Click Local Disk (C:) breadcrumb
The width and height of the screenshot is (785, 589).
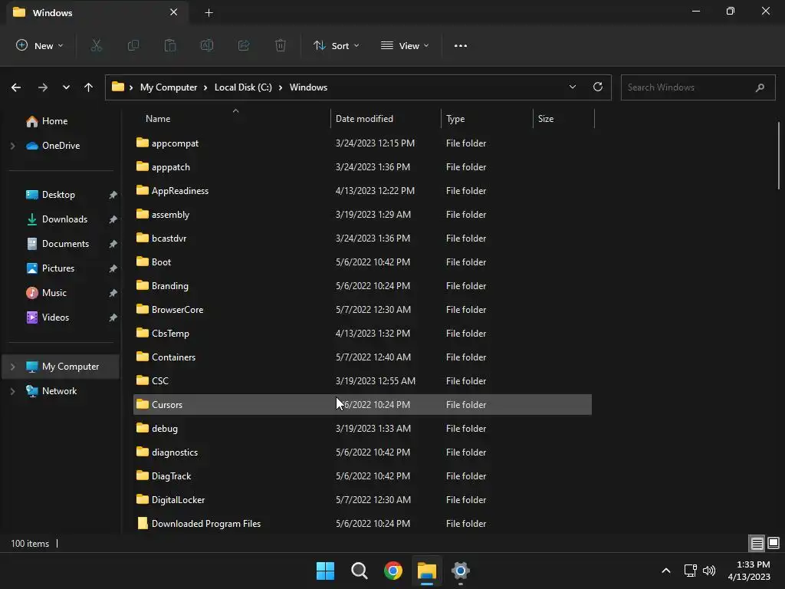243,87
